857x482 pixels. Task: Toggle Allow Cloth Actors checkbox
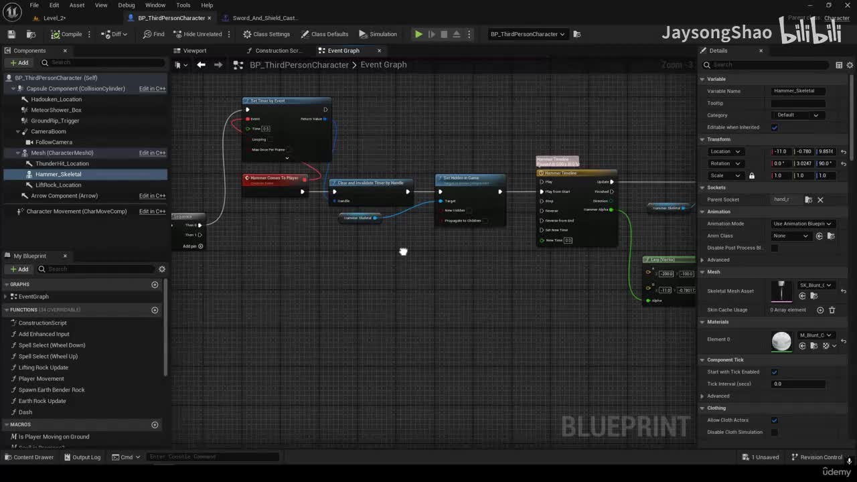coord(775,420)
